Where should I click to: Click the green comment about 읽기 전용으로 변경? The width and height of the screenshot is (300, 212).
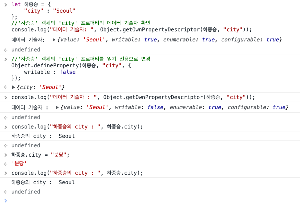81,59
